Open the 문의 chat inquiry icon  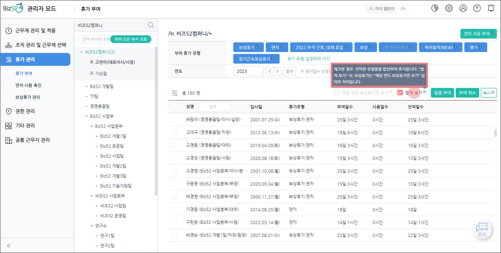482,229
